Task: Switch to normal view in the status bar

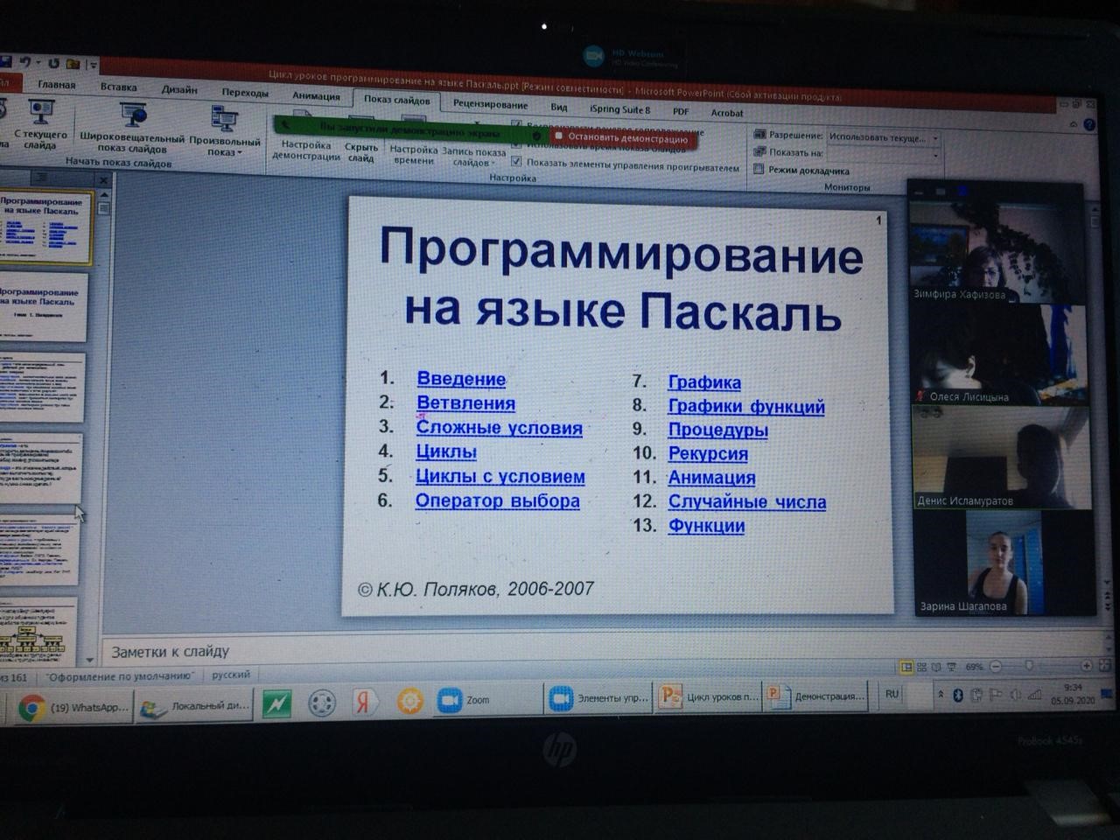Action: click(x=906, y=668)
